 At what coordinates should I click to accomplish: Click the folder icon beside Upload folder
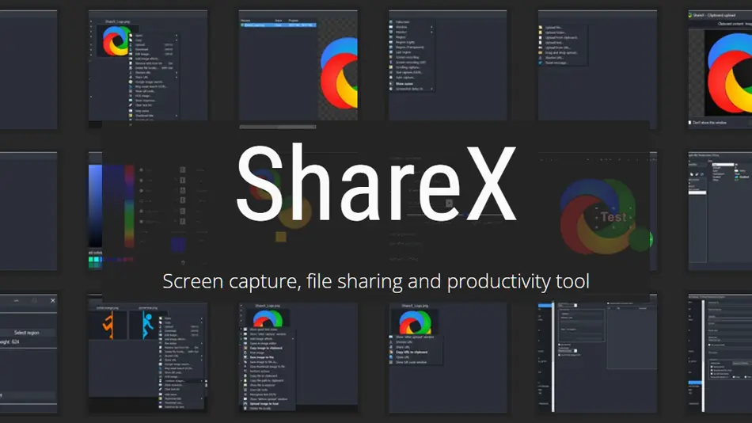[540, 32]
